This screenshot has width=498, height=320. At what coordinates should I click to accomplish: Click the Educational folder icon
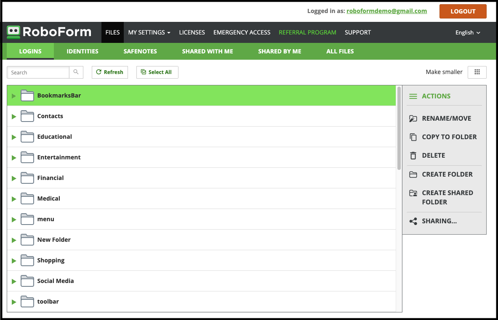(27, 137)
